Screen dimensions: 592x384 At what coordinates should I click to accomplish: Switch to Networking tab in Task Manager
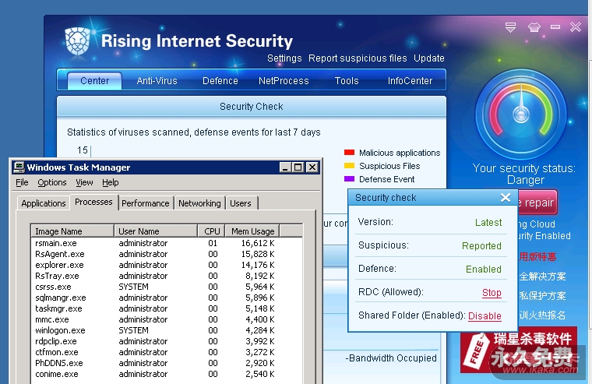click(x=199, y=203)
